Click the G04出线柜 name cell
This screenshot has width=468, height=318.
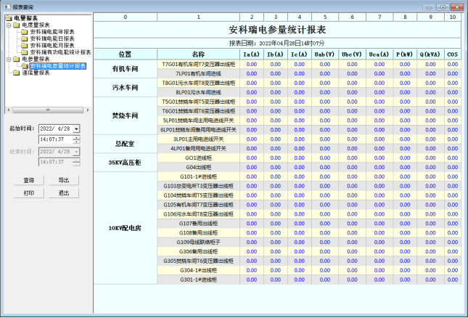pyautogui.click(x=199, y=168)
